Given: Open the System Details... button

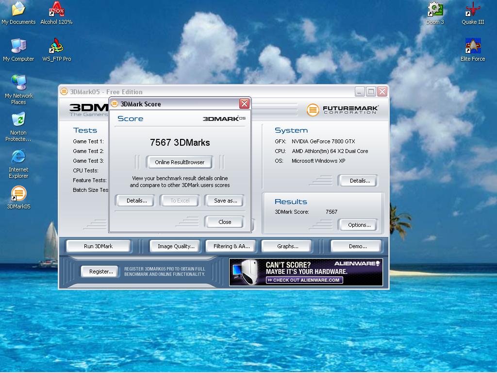Looking at the screenshot, I should click(x=360, y=181).
